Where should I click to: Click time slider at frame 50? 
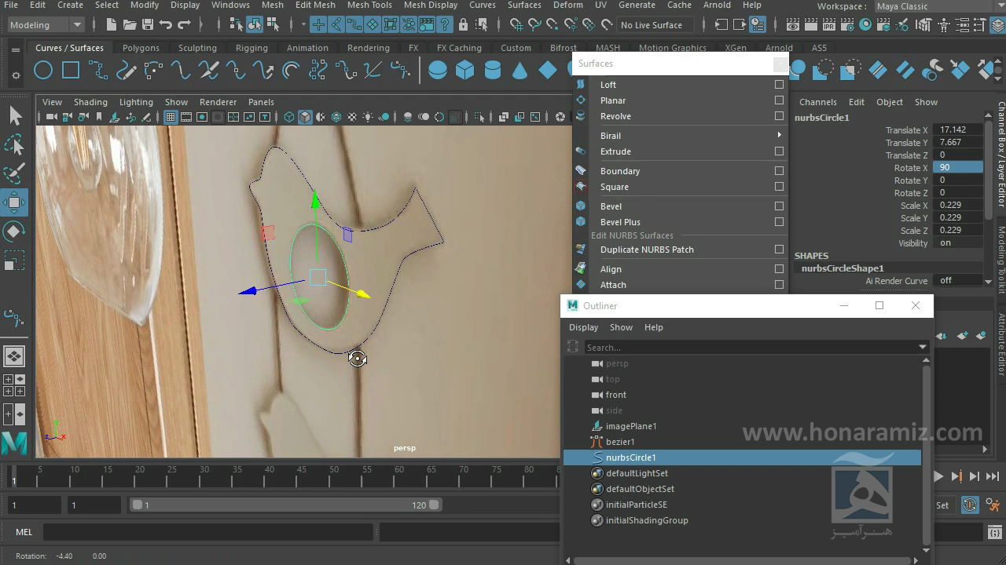click(x=333, y=476)
